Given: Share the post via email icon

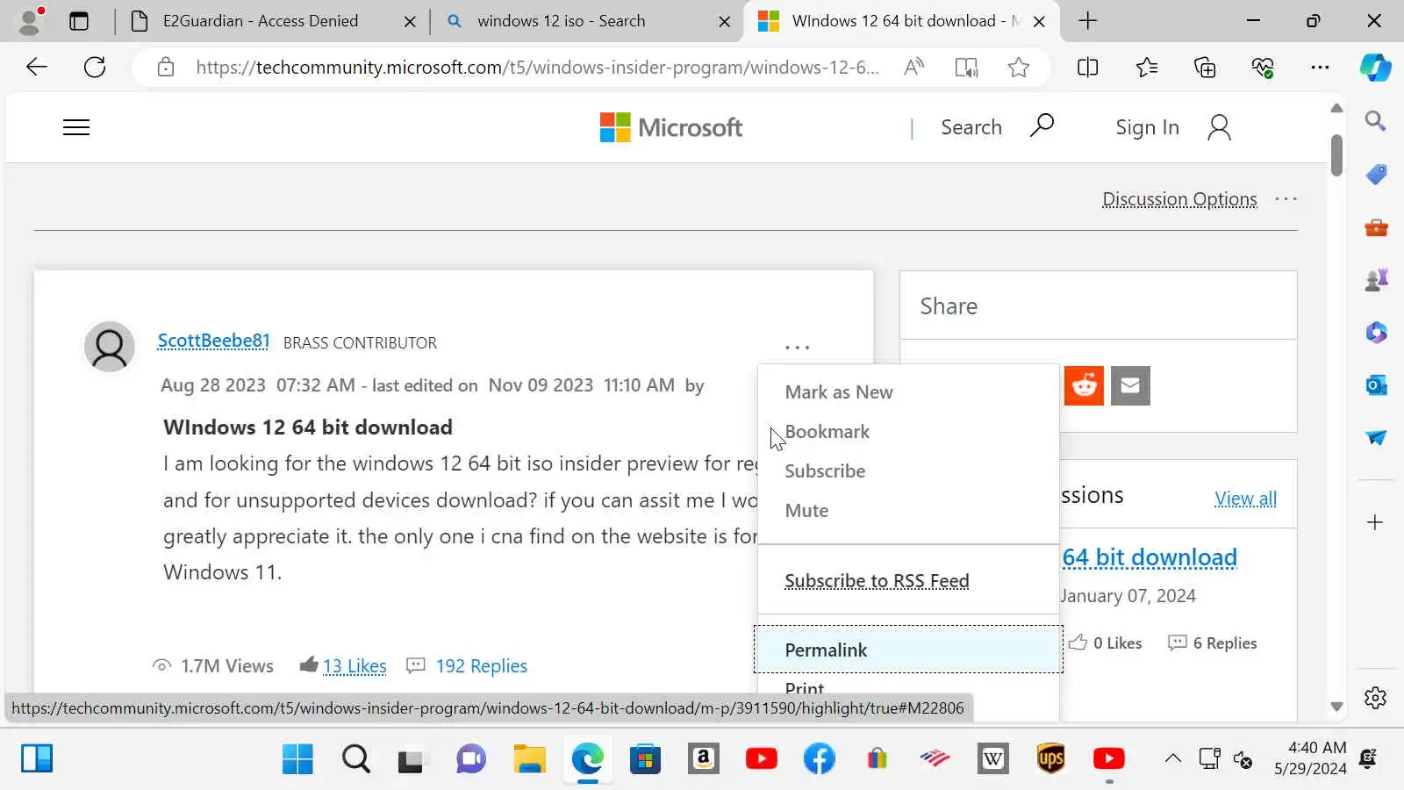Looking at the screenshot, I should pyautogui.click(x=1130, y=385).
